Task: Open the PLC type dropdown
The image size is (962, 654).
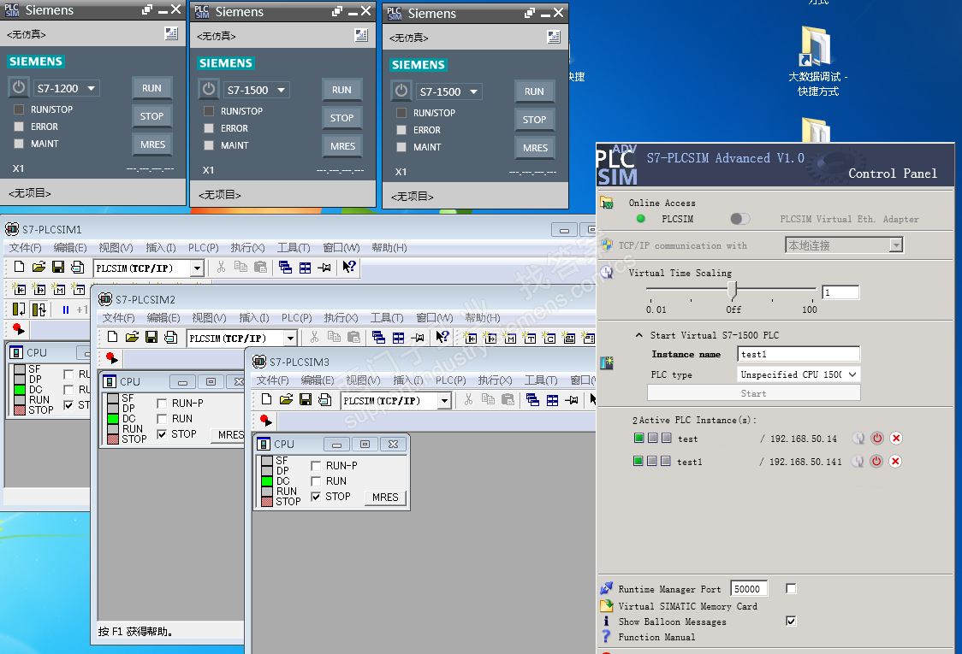Action: [852, 374]
